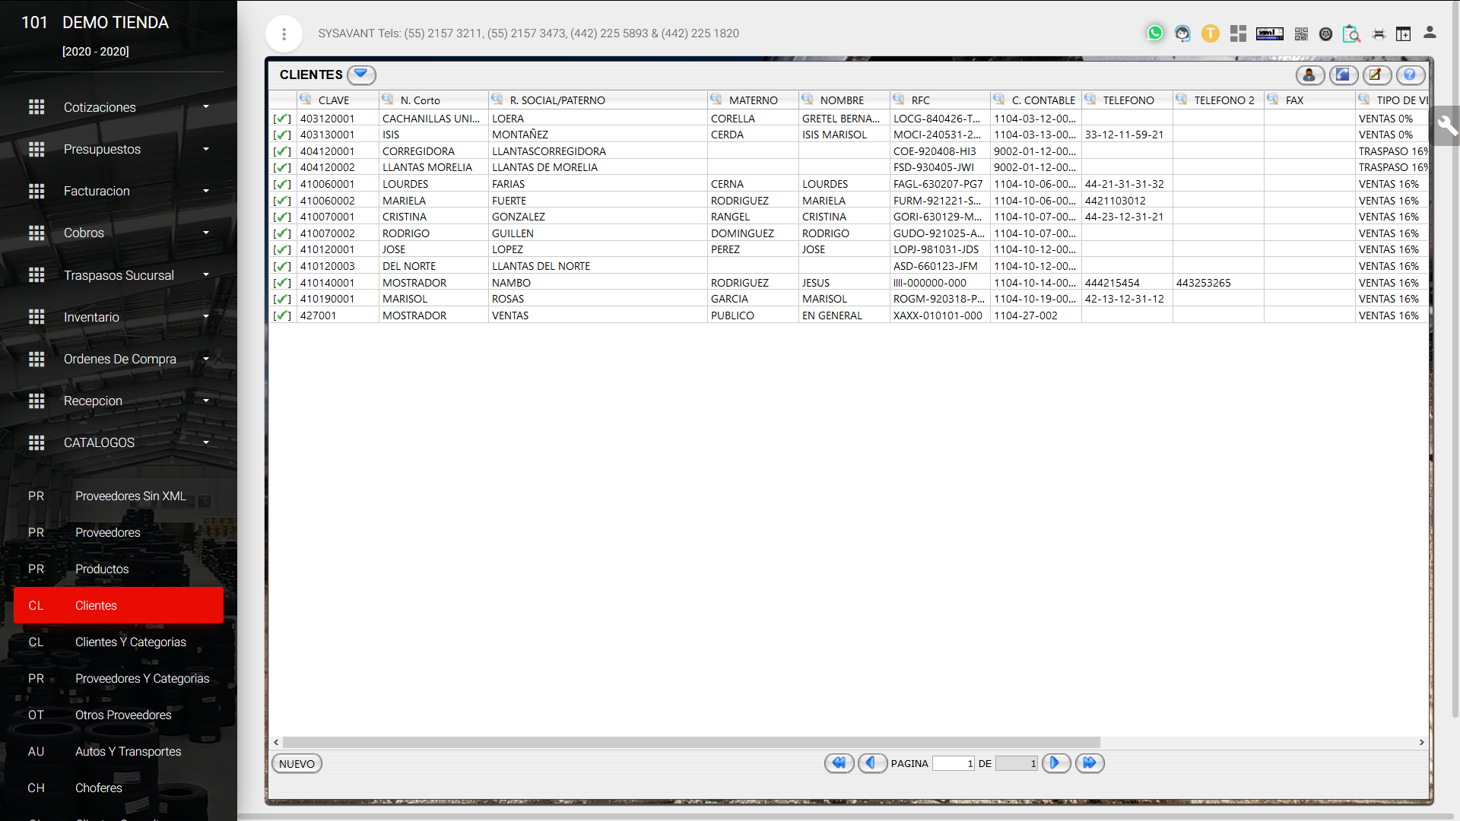The width and height of the screenshot is (1460, 821).
Task: Click the NUEVO button
Action: point(297,763)
